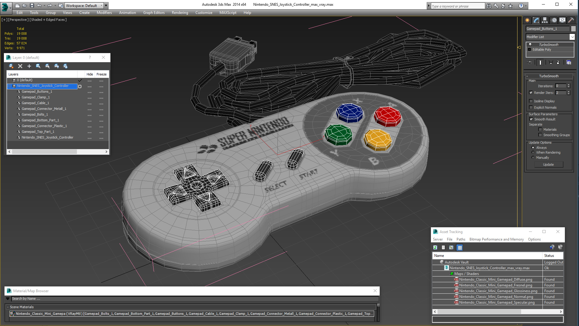Select the Manually update option
579x326 pixels.
(x=533, y=158)
